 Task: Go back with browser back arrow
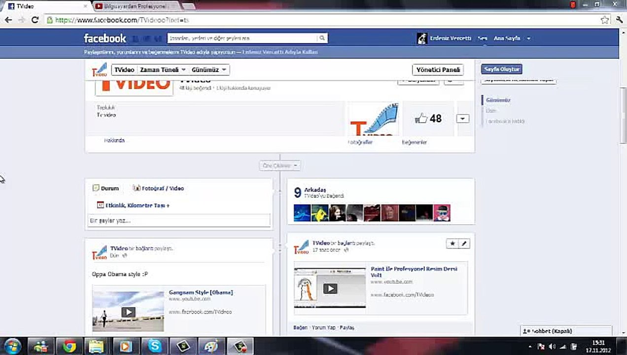(x=8, y=20)
